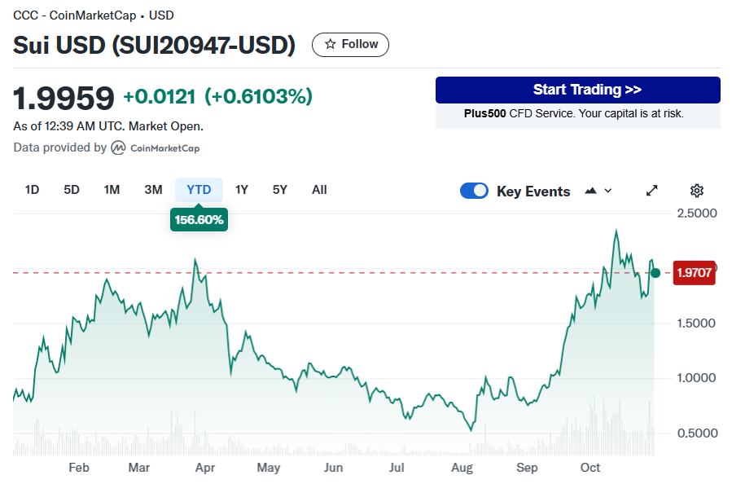
Task: Follow Sui USD ticker
Action: [x=350, y=45]
